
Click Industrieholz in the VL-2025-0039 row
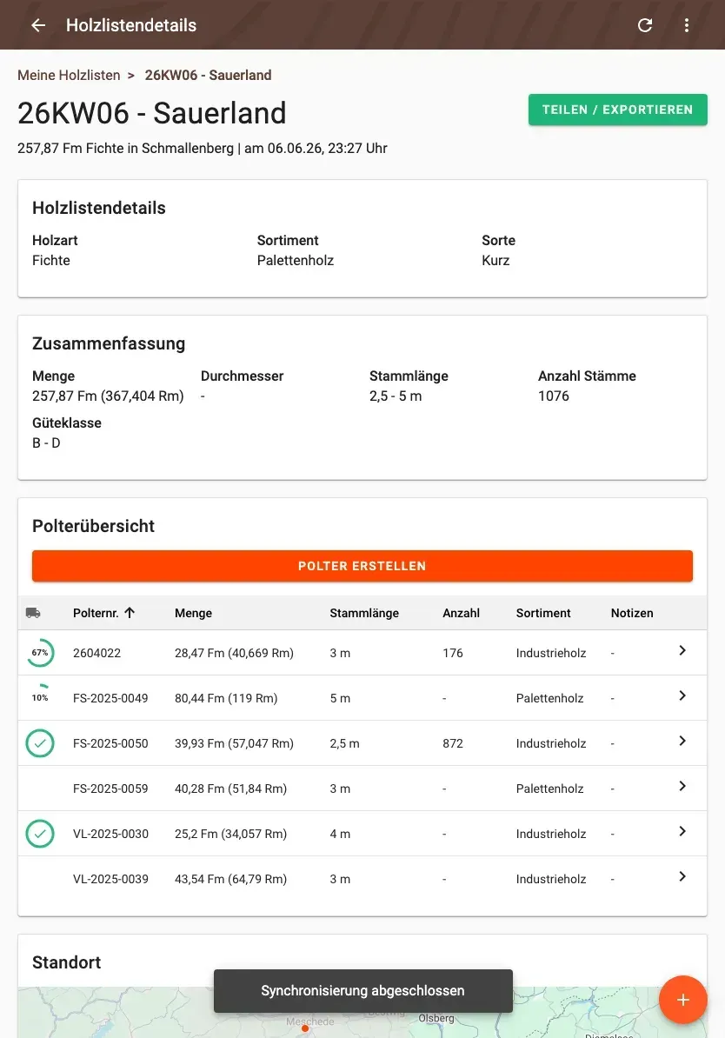(x=551, y=879)
